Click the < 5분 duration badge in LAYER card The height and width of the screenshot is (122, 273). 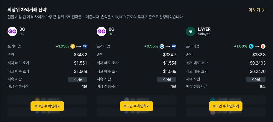pos(256,79)
